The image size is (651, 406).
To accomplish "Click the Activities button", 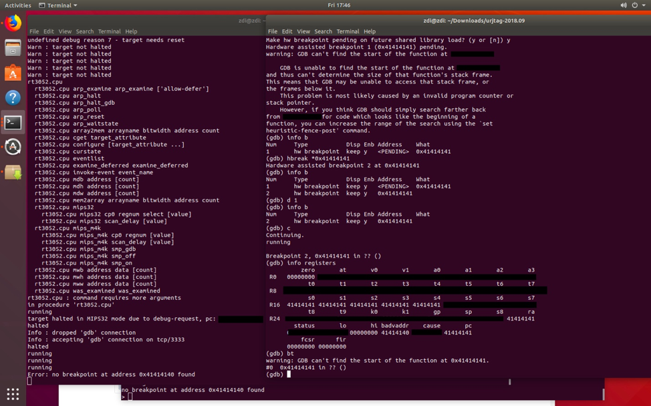I will pyautogui.click(x=18, y=5).
